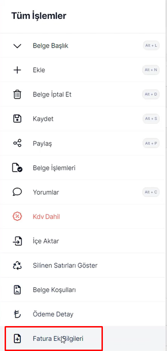167x351 pixels.
Task: Click the lira icon for Ödeme Detay
Action: (x=17, y=314)
